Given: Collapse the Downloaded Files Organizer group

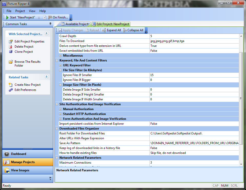Looking at the screenshot, I should [x=57, y=129].
